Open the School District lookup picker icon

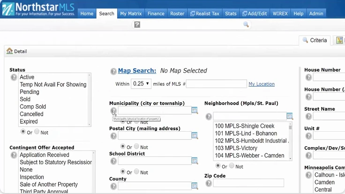[195, 161]
